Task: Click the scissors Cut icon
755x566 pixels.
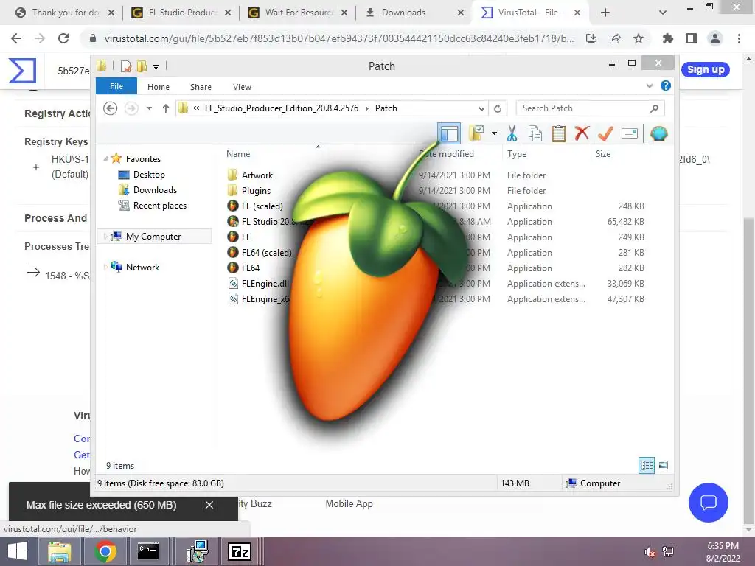Action: pyautogui.click(x=512, y=133)
